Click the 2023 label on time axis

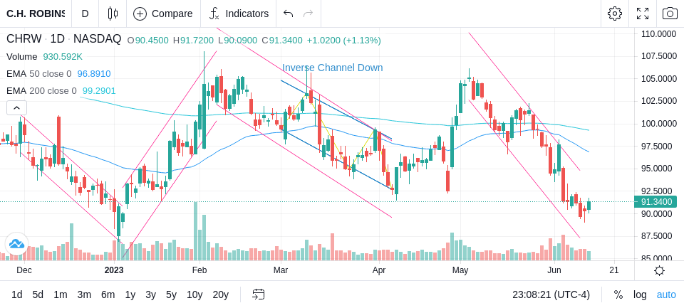tap(114, 270)
